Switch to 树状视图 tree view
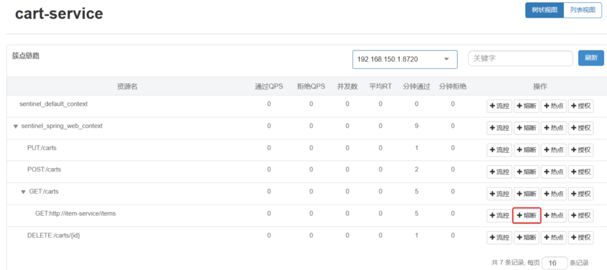Screen dimensions: 607x270 pos(544,11)
